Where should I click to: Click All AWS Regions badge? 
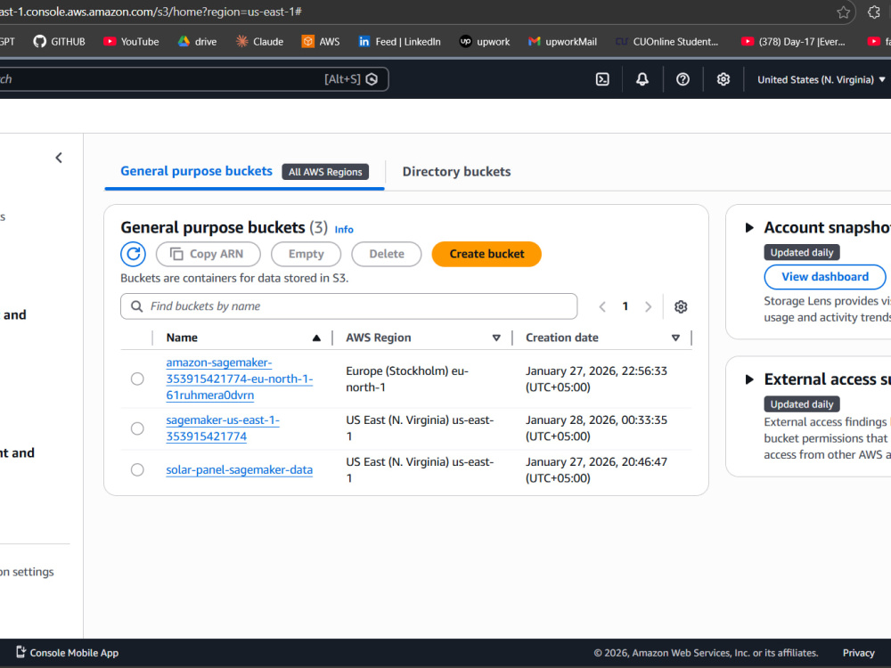[325, 172]
